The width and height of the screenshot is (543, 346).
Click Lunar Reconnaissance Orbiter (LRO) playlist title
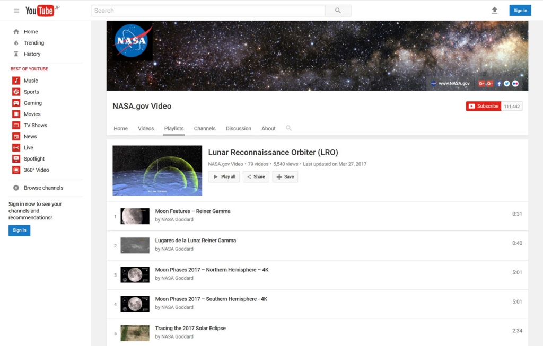coord(273,152)
